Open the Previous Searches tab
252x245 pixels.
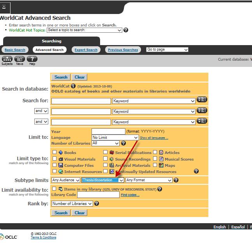(123, 50)
